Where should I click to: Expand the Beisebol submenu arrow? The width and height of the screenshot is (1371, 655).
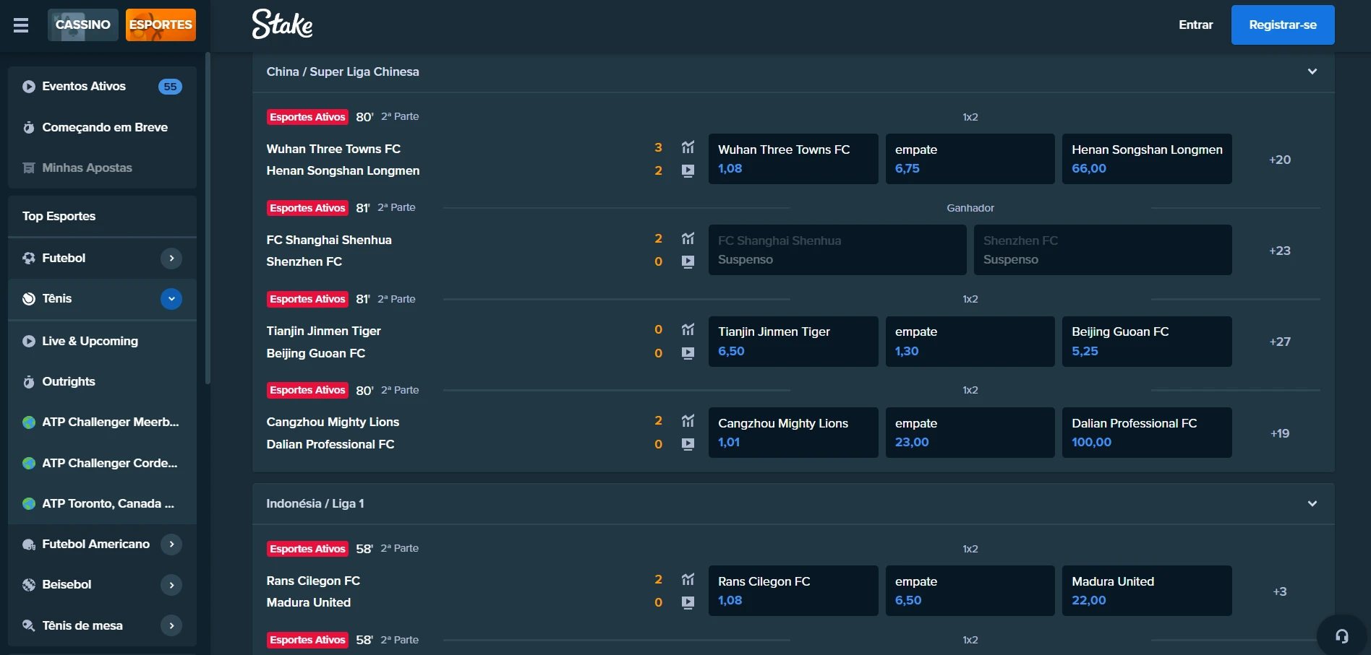tap(171, 585)
